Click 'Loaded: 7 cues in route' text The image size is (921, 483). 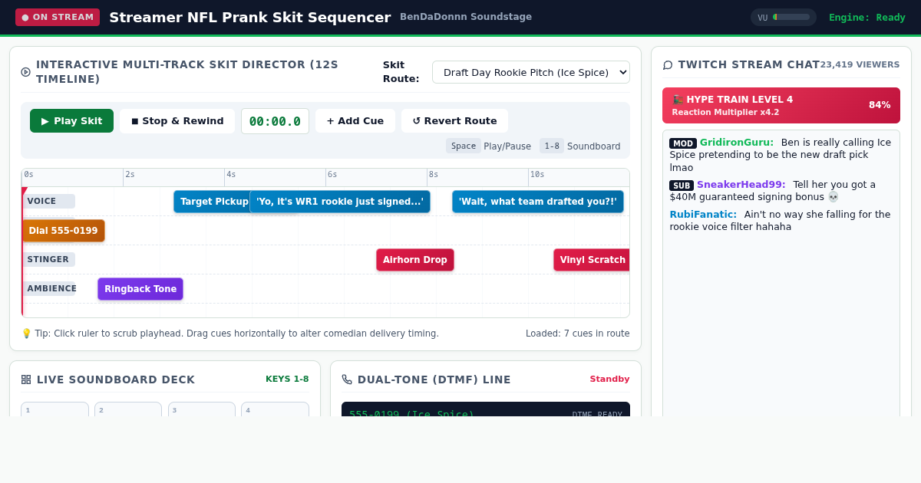(578, 333)
